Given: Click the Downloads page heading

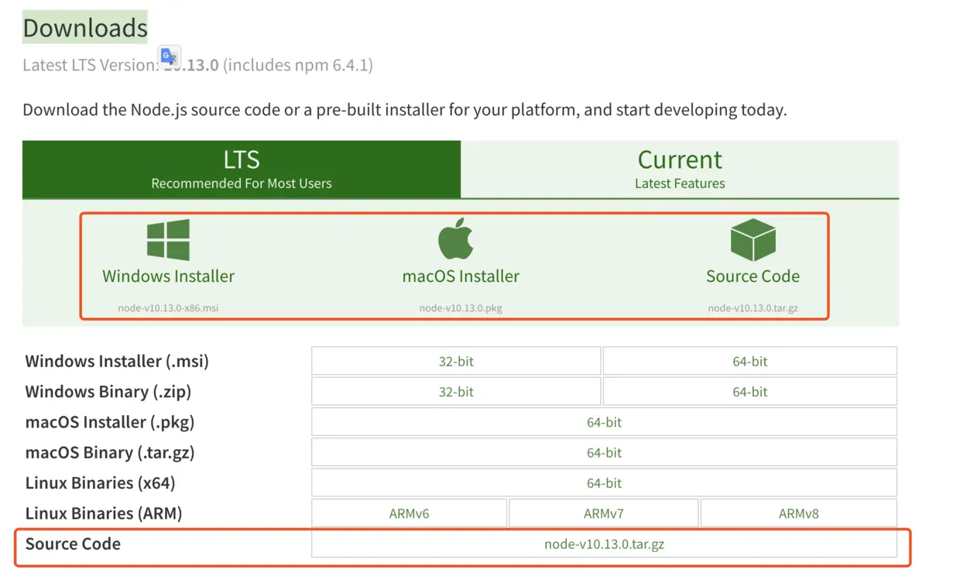Looking at the screenshot, I should (84, 27).
